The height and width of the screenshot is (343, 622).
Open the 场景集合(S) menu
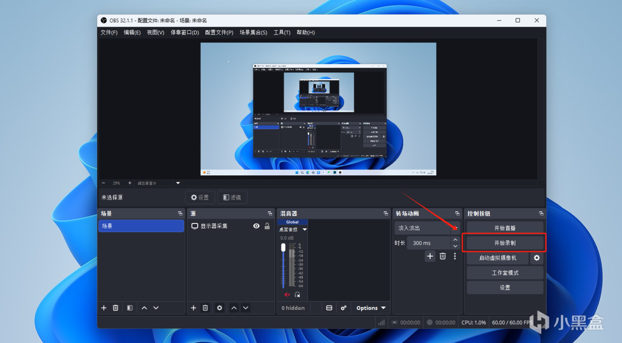[x=253, y=33]
